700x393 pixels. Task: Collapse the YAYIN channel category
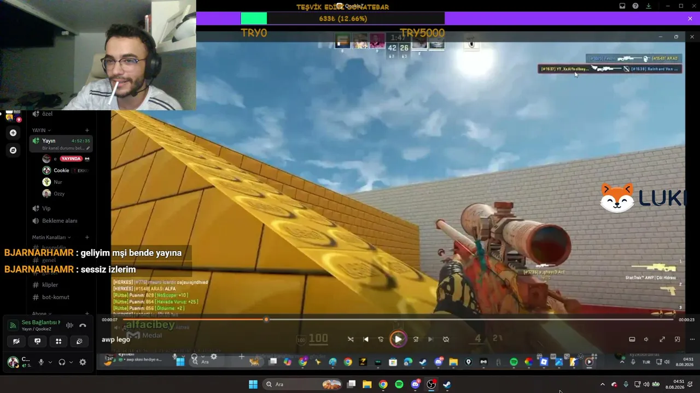click(x=42, y=130)
